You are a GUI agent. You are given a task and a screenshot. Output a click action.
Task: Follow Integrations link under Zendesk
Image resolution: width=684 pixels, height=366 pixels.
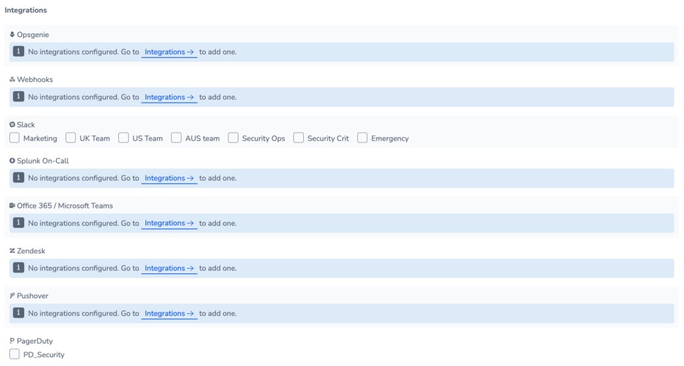pyautogui.click(x=169, y=268)
